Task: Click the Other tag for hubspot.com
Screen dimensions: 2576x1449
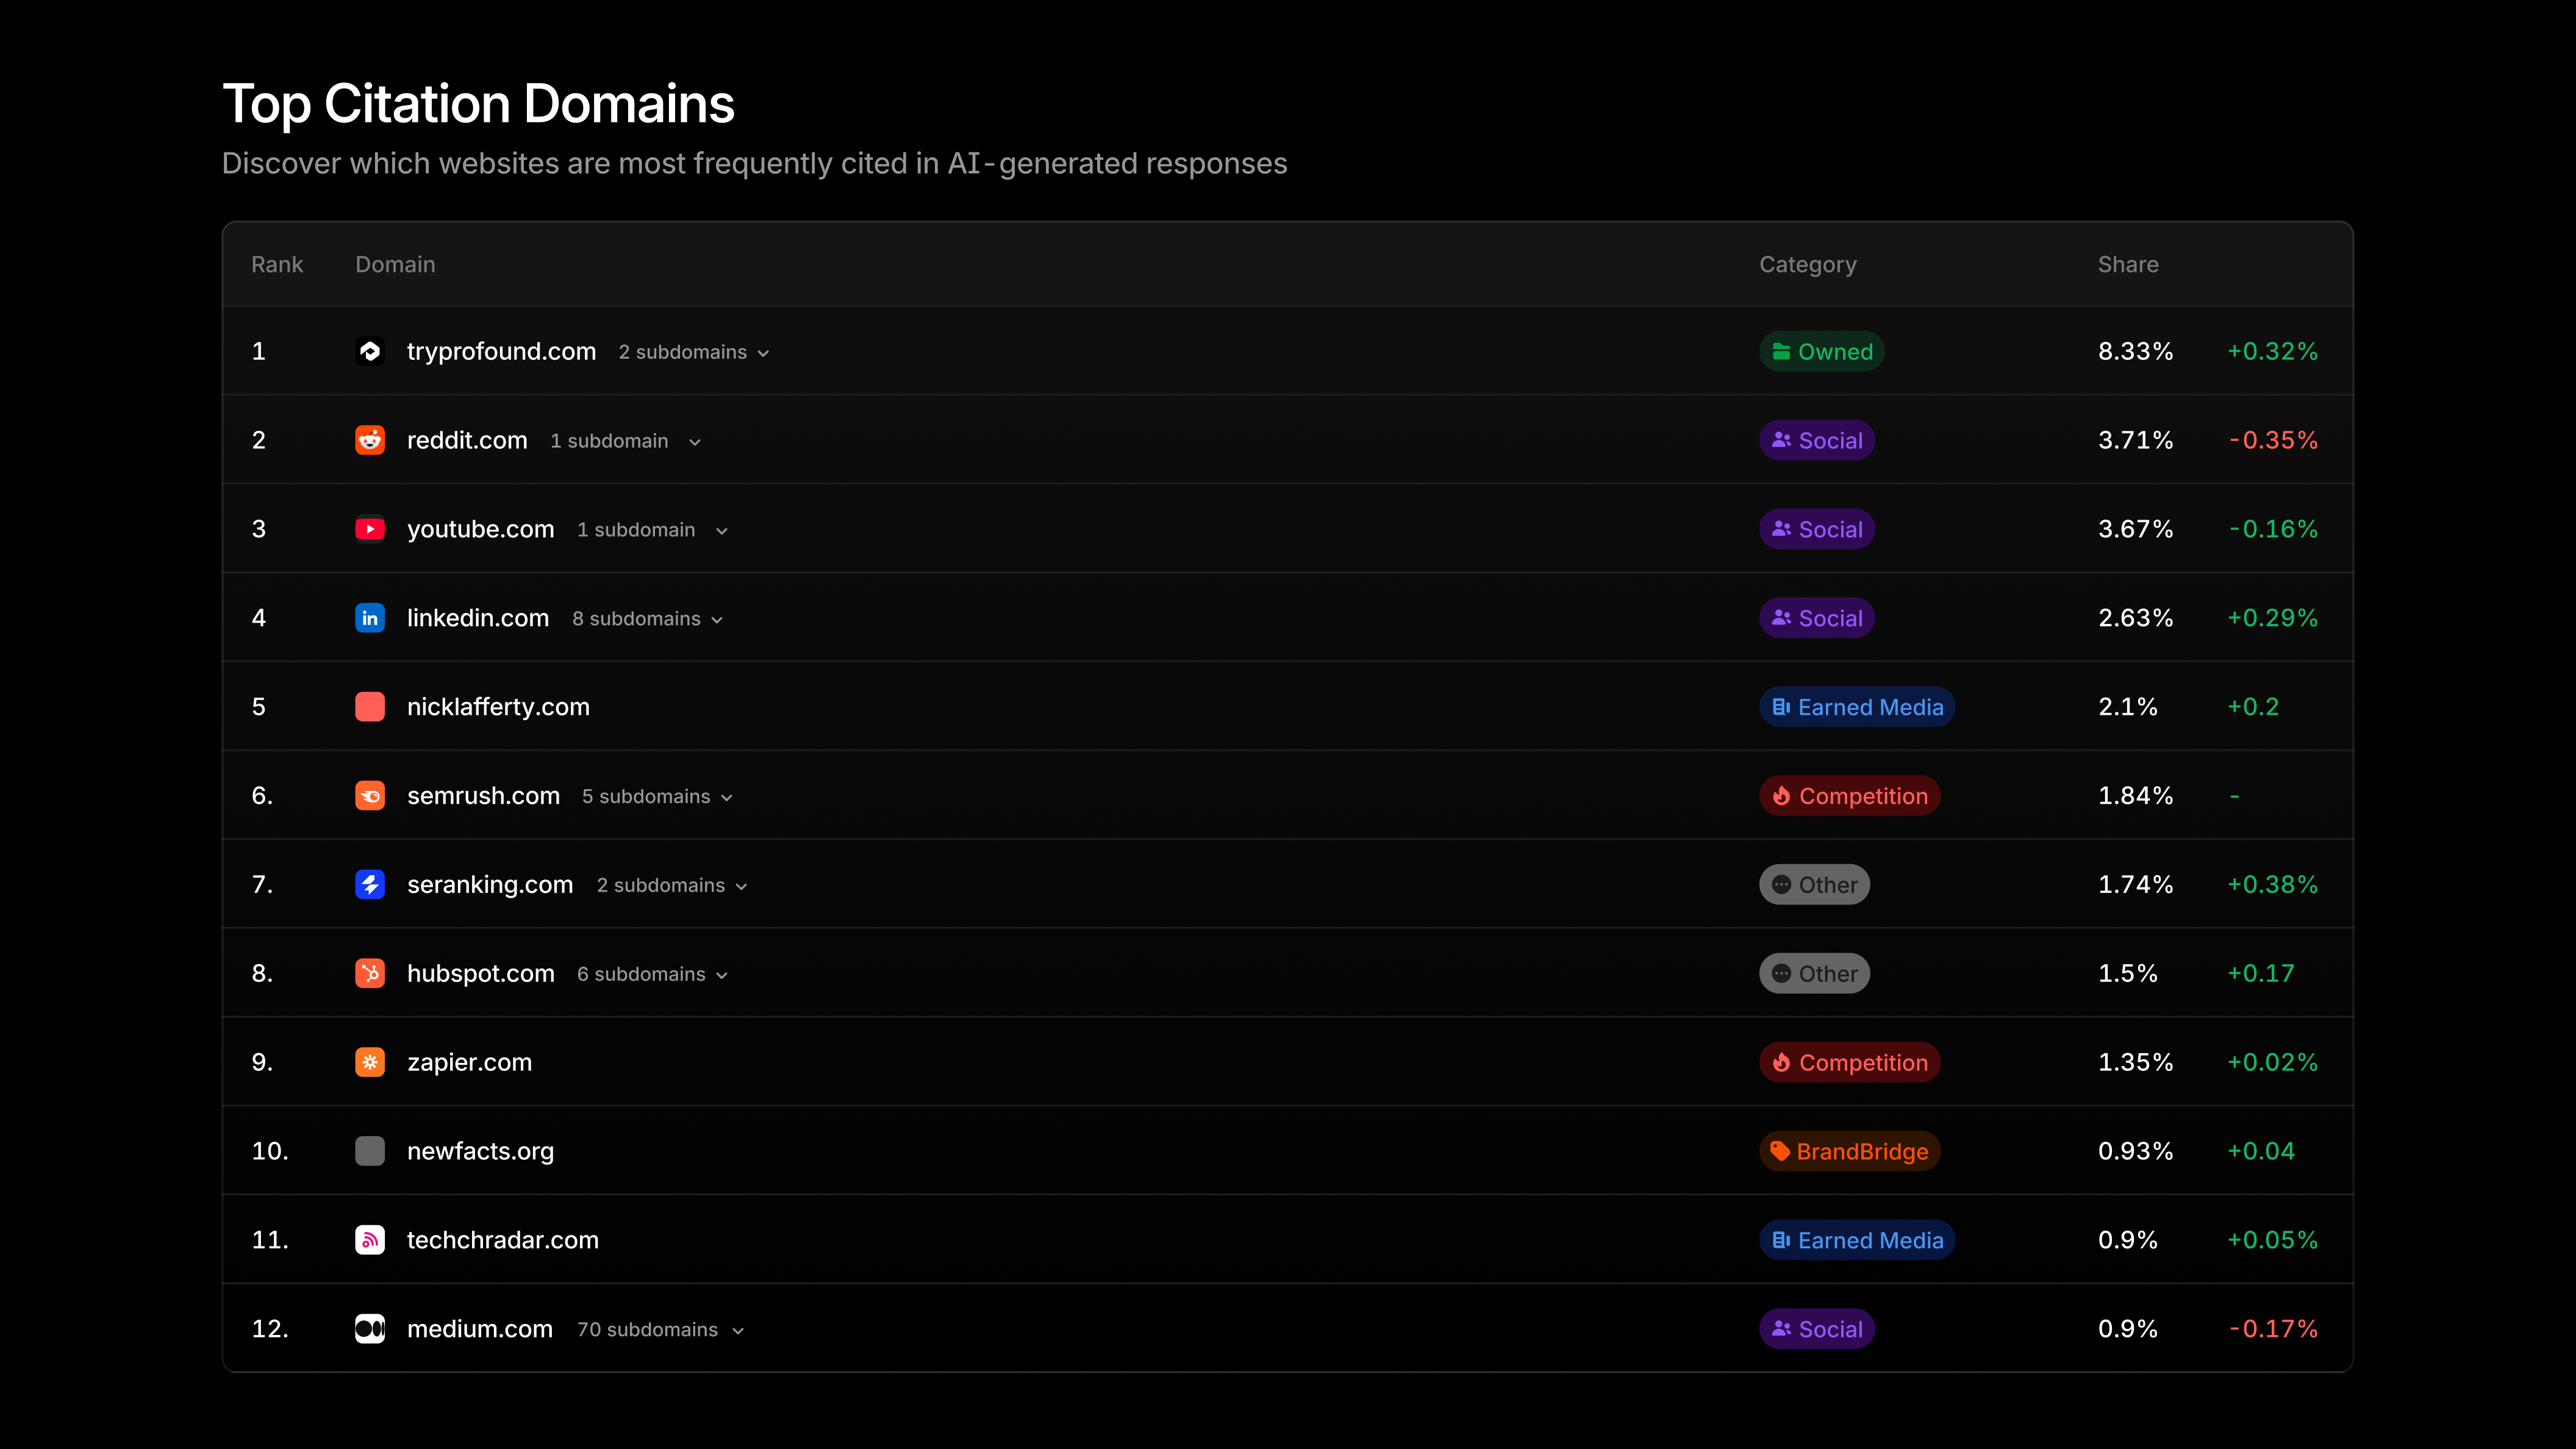Action: pos(1815,973)
